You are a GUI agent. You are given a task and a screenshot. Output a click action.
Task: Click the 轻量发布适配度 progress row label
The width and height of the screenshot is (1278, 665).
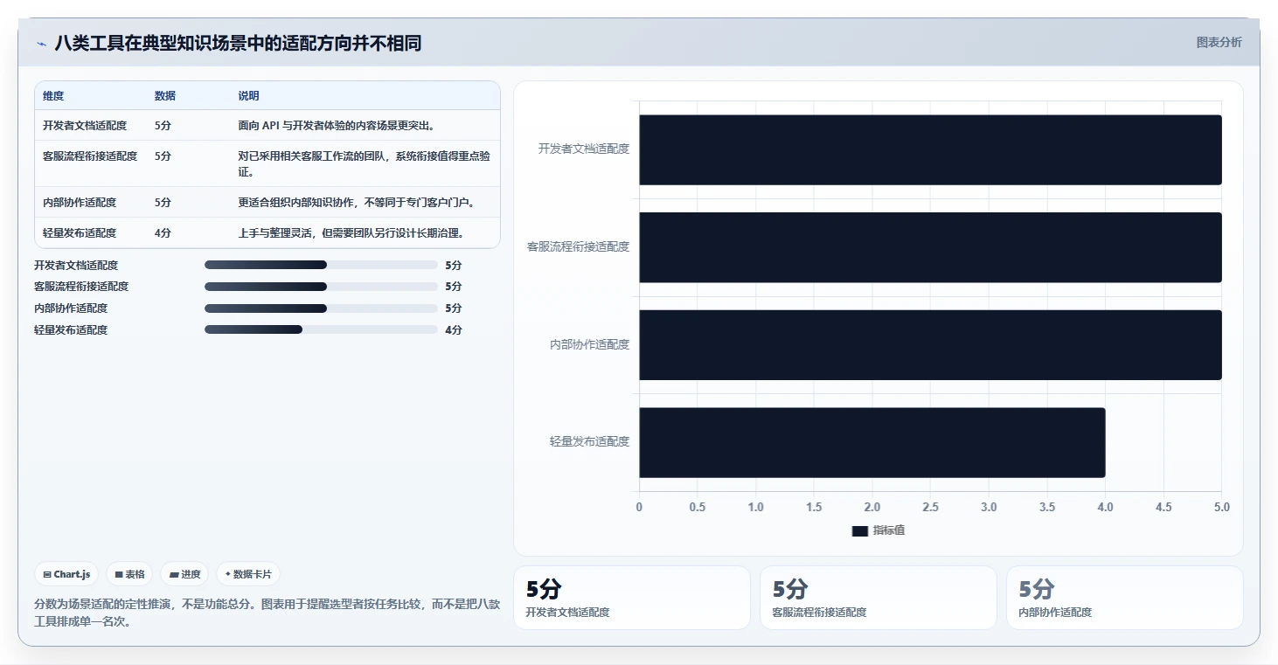point(71,329)
